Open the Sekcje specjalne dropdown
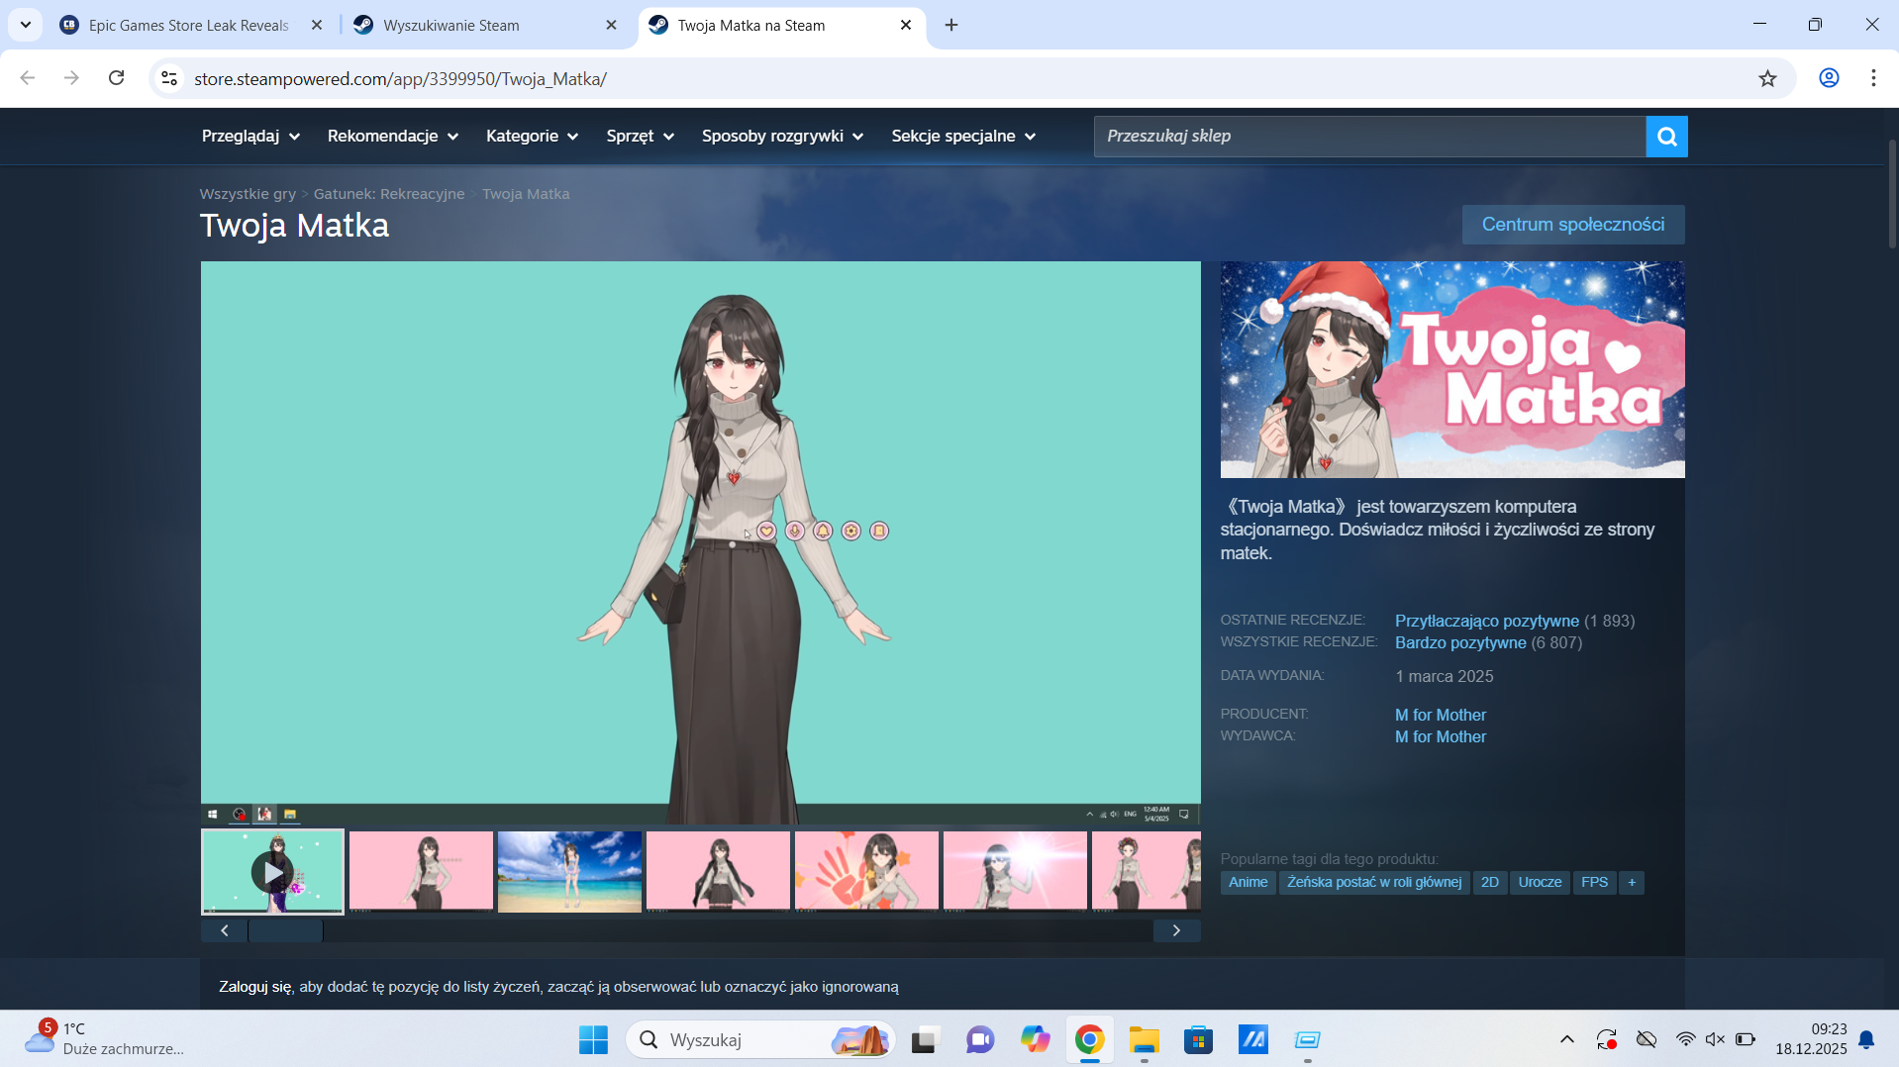1899x1067 pixels. 962,137
